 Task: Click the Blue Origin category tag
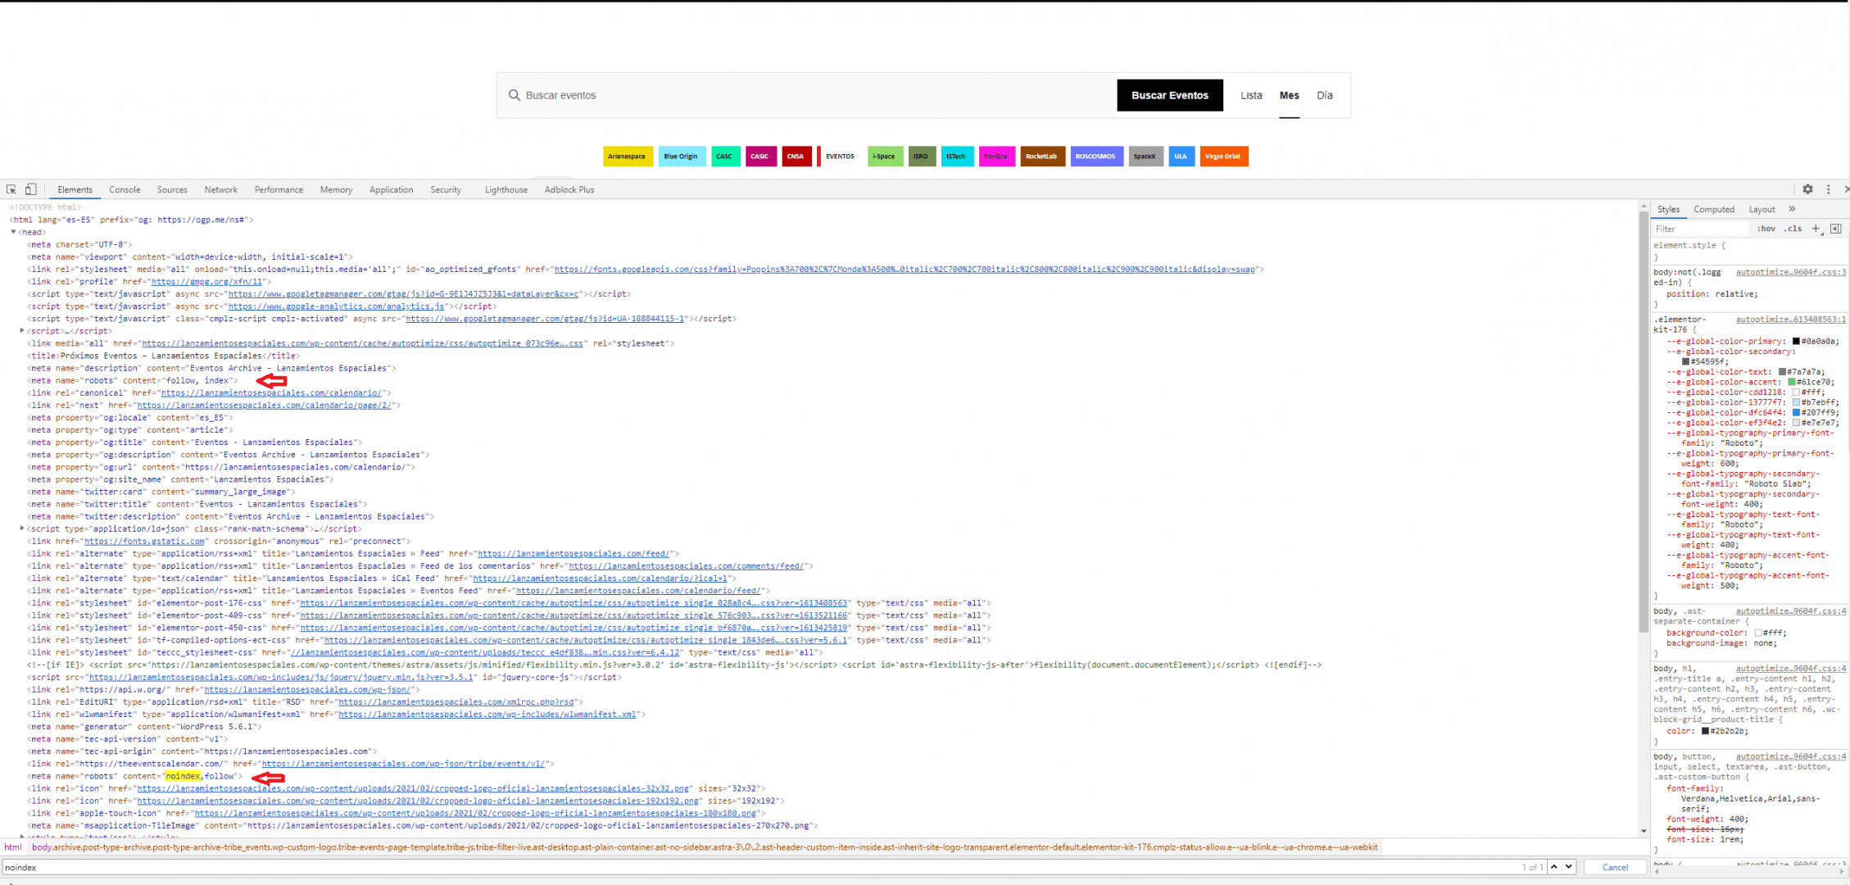[681, 156]
